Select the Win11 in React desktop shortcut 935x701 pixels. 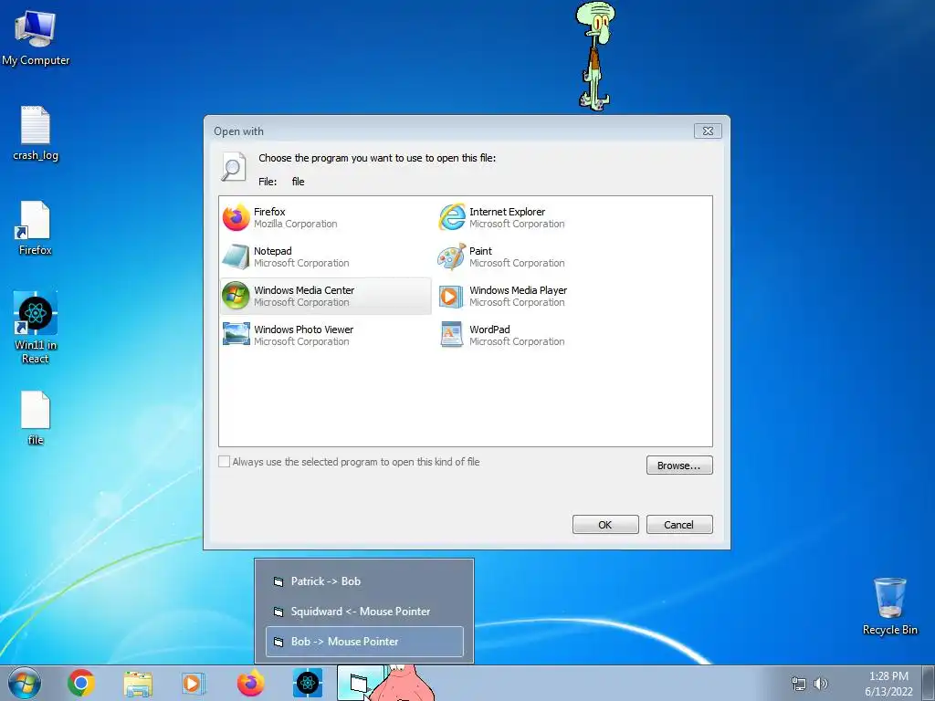click(x=36, y=328)
